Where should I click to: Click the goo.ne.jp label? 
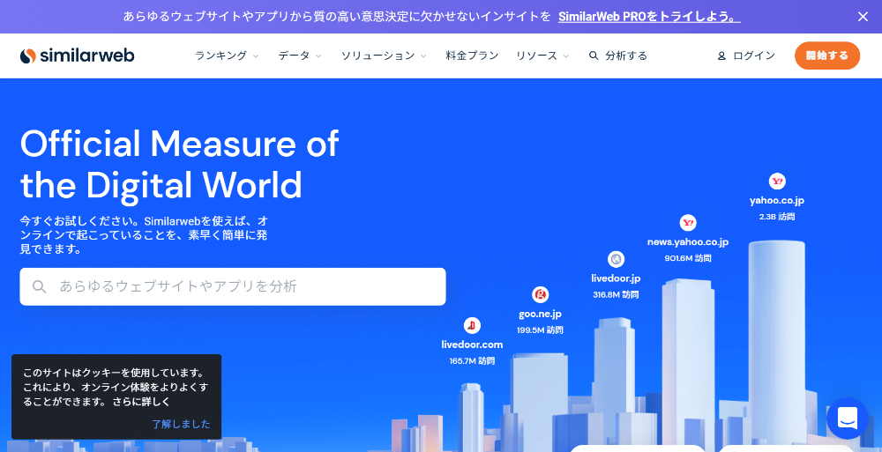pos(540,315)
